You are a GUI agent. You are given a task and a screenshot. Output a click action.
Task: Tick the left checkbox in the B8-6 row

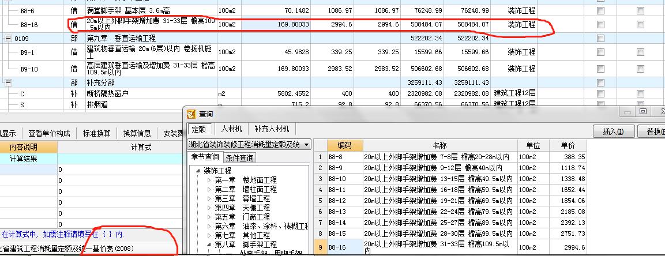[x=600, y=10]
